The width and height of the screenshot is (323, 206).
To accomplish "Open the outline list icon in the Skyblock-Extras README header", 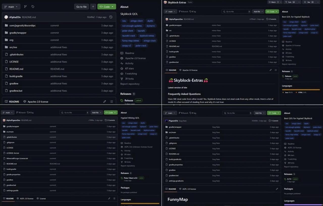I will 276,70.
